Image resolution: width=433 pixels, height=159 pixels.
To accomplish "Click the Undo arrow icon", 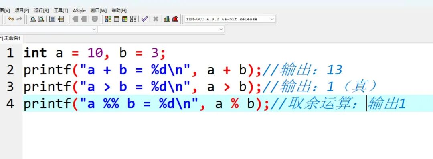I will pos(11,19).
